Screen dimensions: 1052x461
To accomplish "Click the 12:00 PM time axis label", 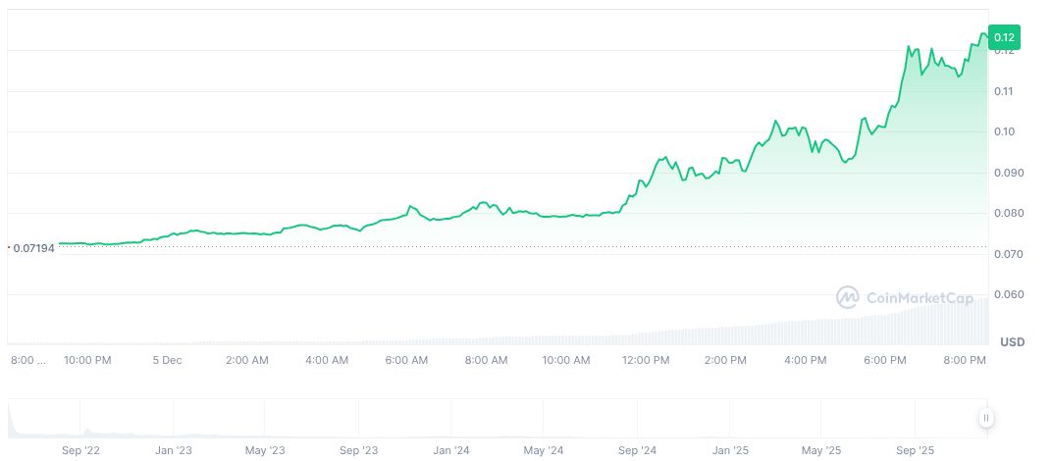I will click(646, 360).
